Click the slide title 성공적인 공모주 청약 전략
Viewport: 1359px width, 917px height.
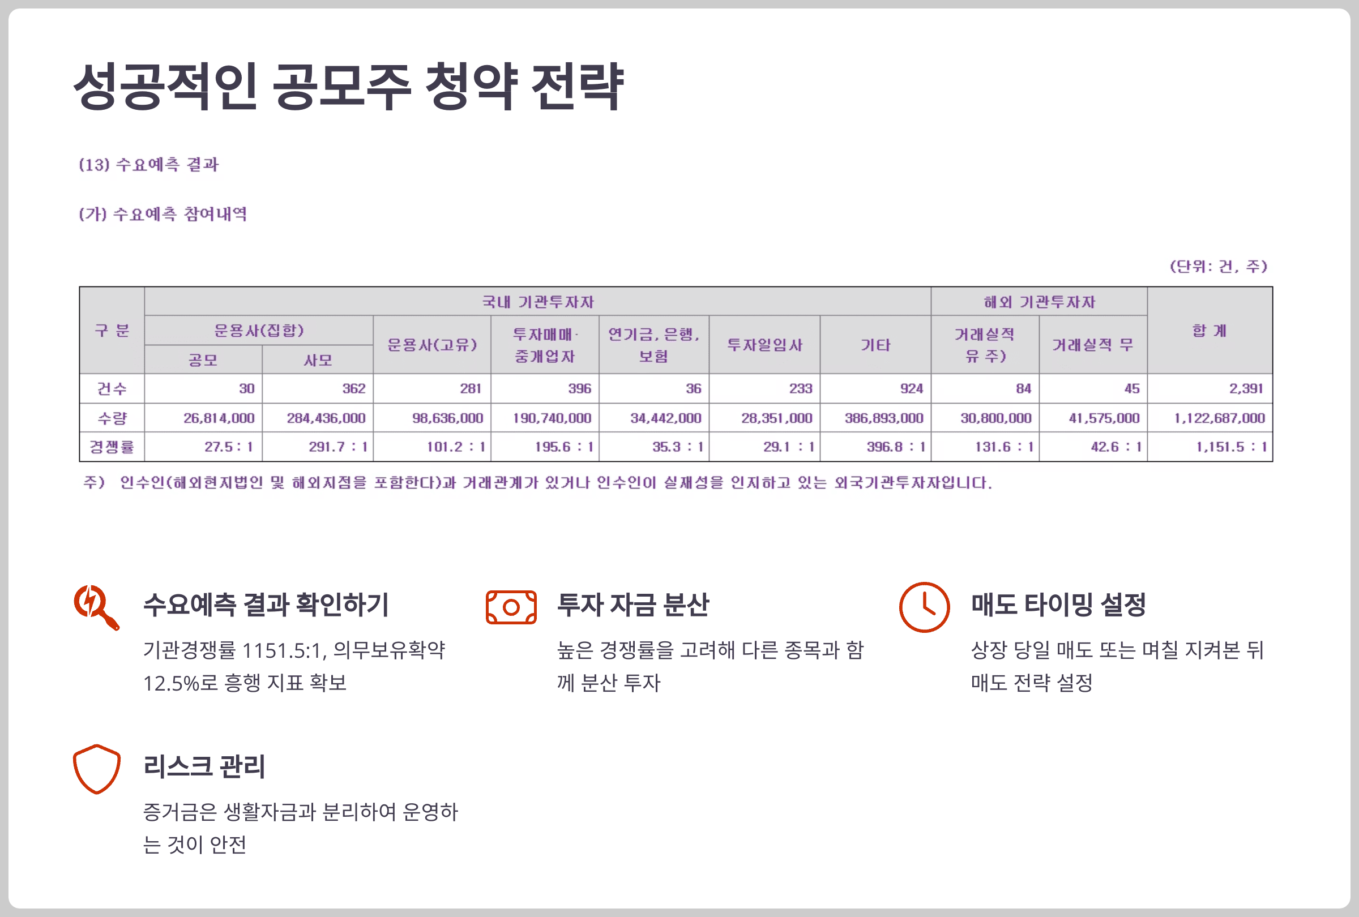348,87
